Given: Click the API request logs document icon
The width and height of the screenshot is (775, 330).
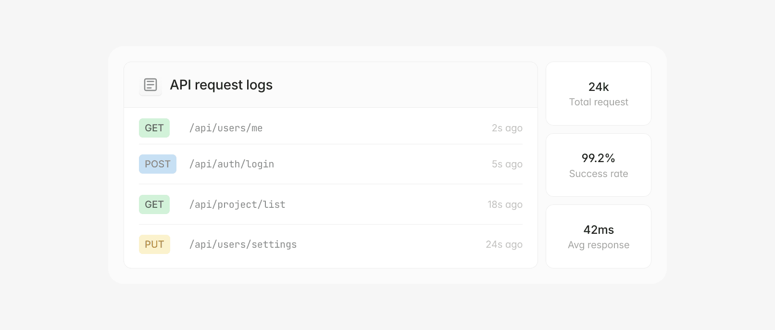Looking at the screenshot, I should point(150,85).
